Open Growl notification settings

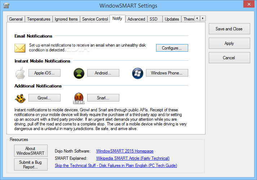pos(44,98)
